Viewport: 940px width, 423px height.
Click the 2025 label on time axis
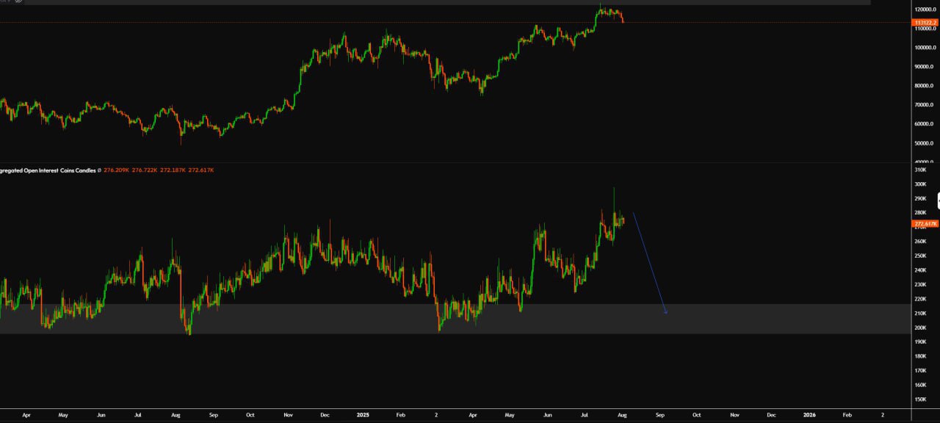pyautogui.click(x=361, y=414)
